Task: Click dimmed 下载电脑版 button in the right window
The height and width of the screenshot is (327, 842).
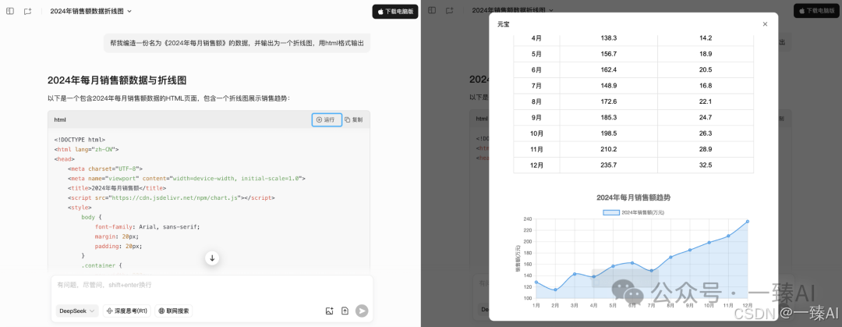Action: [817, 11]
